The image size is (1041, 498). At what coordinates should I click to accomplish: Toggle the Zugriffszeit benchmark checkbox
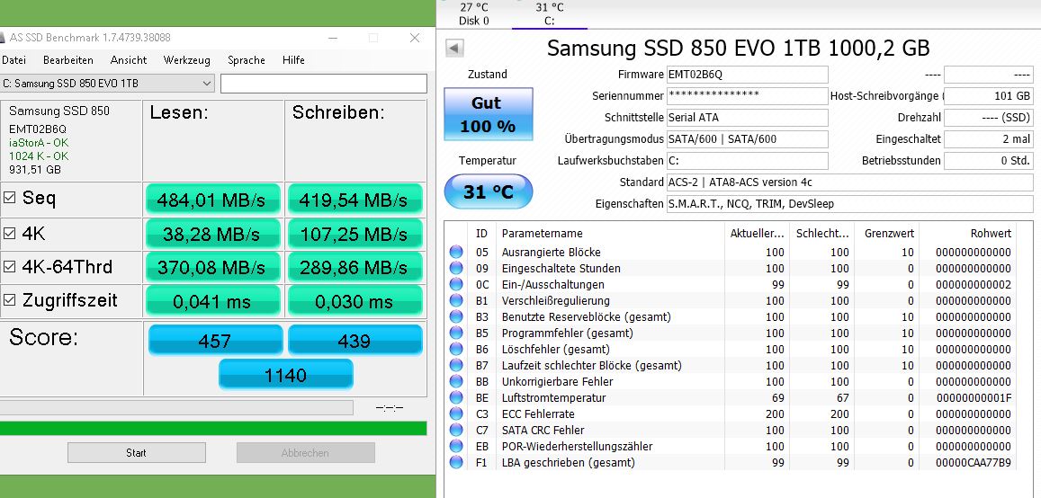coord(9,299)
